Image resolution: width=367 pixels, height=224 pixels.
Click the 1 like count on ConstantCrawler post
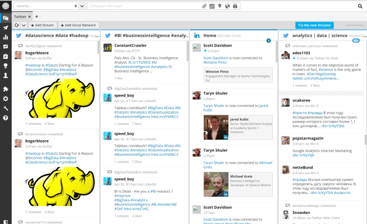pos(118,78)
